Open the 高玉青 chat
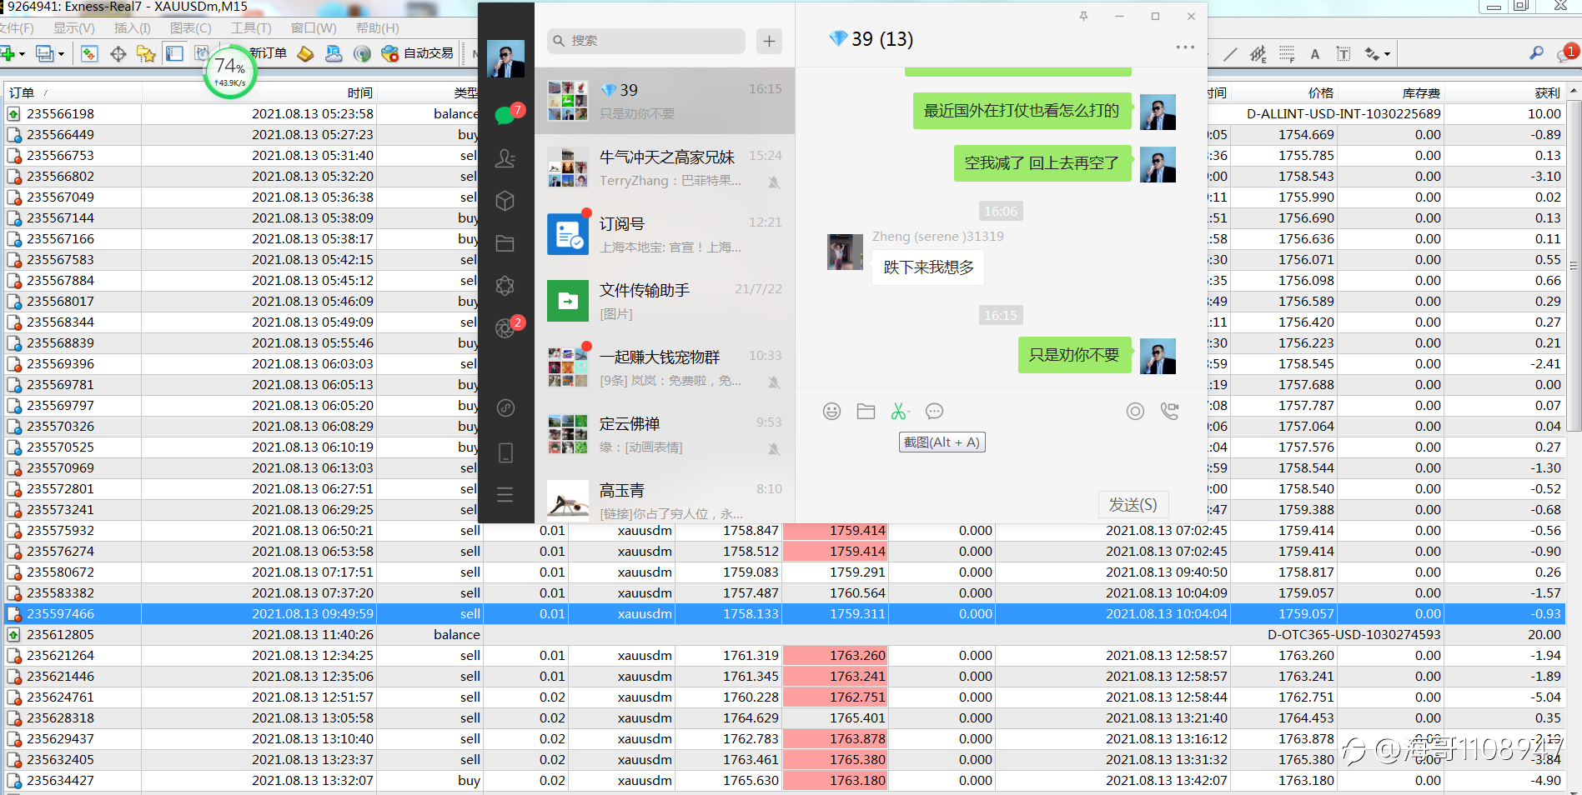 [665, 497]
